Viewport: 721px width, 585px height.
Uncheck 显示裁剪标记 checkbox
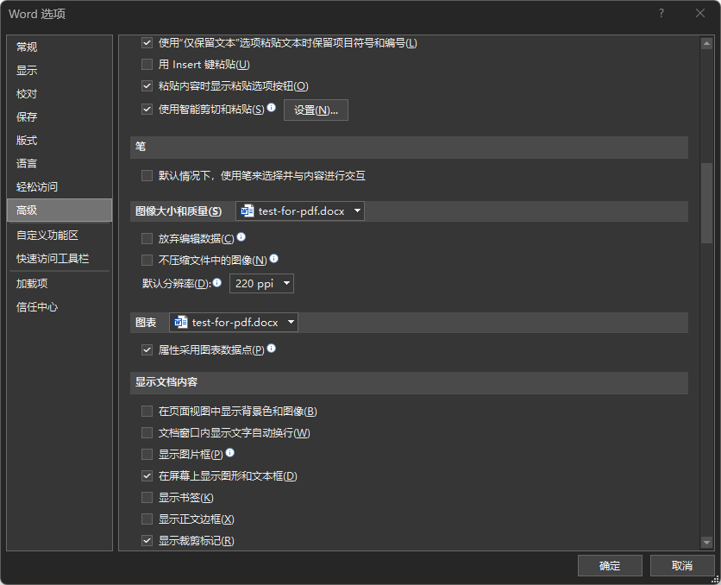pos(147,541)
